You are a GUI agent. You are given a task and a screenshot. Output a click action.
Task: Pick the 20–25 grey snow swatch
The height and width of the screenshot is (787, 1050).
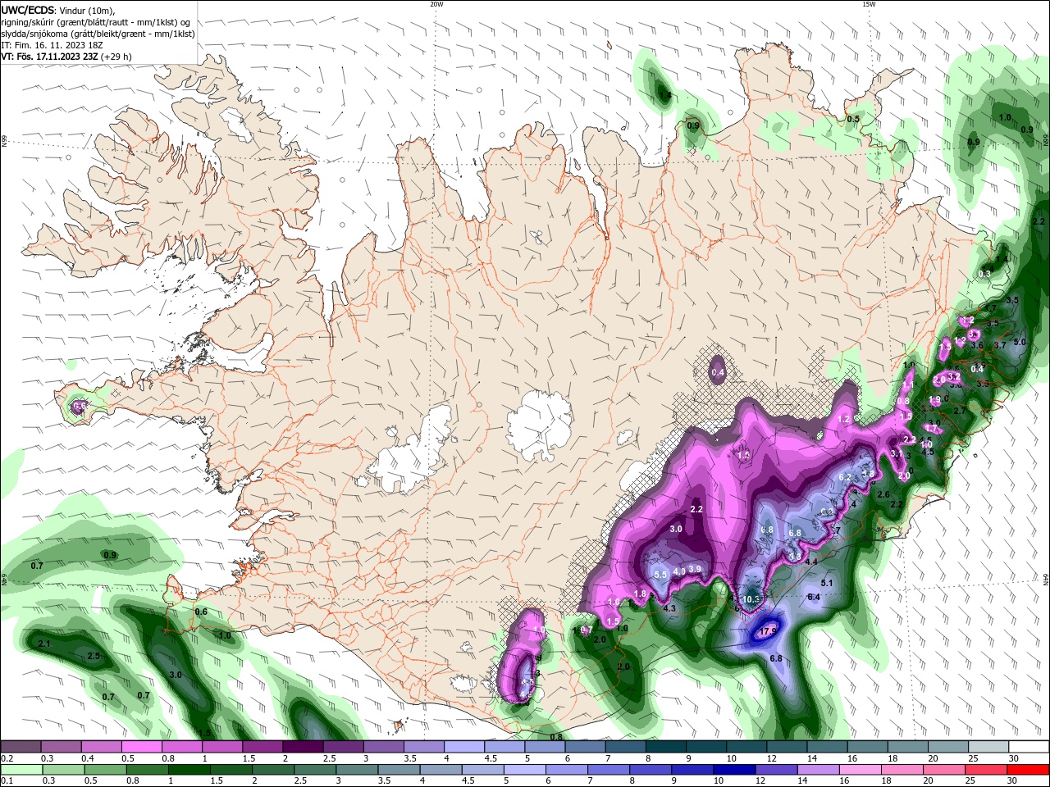(x=948, y=748)
